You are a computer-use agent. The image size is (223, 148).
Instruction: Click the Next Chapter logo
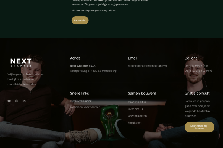tap(21, 63)
